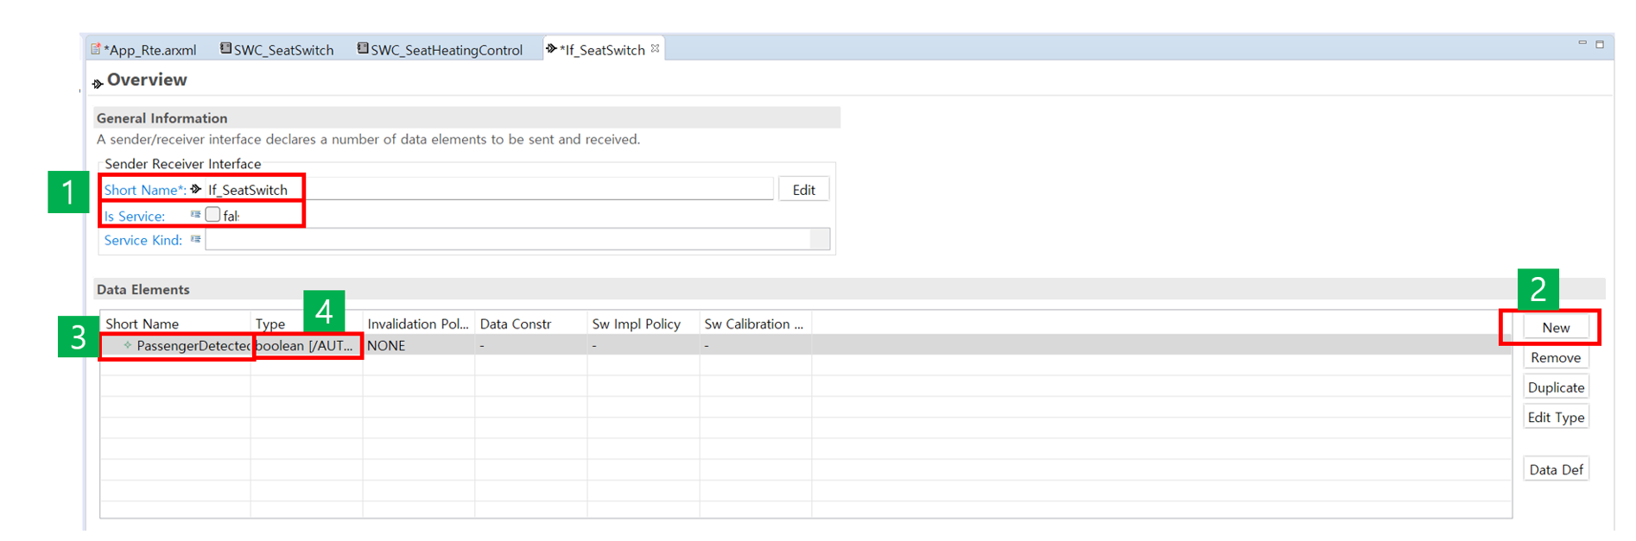Viewport: 1636px width, 541px height.
Task: Toggle the Is Service checkbox
Action: tap(212, 215)
